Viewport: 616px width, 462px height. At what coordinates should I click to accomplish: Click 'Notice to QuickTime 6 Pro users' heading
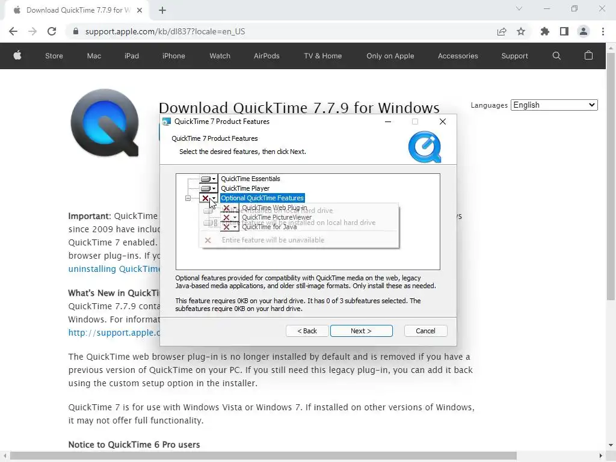click(134, 445)
